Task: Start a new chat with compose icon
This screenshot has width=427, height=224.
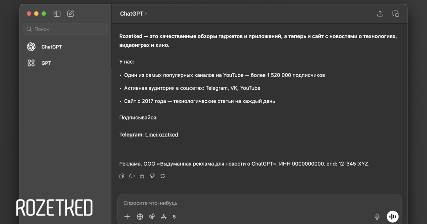Action: (70, 14)
